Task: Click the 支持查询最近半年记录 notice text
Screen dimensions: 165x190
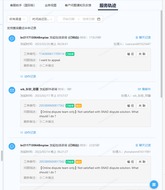Action: click(22, 28)
